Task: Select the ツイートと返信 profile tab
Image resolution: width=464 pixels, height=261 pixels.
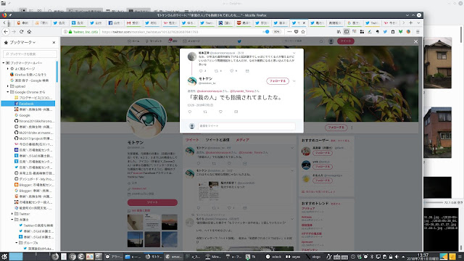Action: click(x=217, y=140)
